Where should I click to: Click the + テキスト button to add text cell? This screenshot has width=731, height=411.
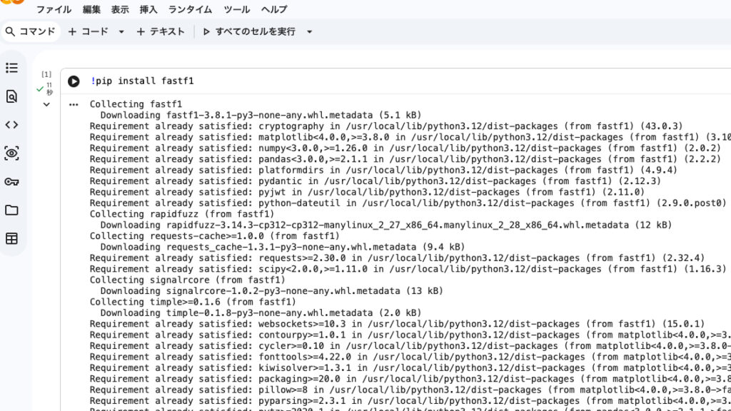[x=161, y=31]
